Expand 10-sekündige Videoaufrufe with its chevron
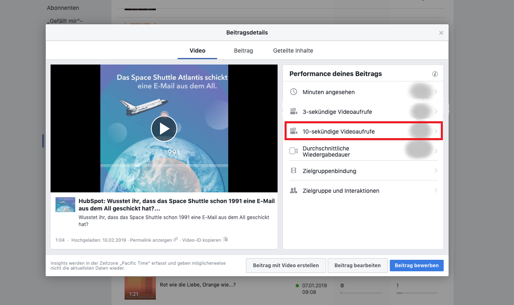The image size is (514, 305). 436,131
